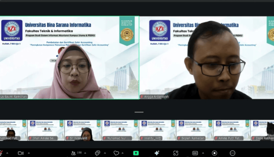
Task: Toggle the video camera icon
Action: coord(20,153)
